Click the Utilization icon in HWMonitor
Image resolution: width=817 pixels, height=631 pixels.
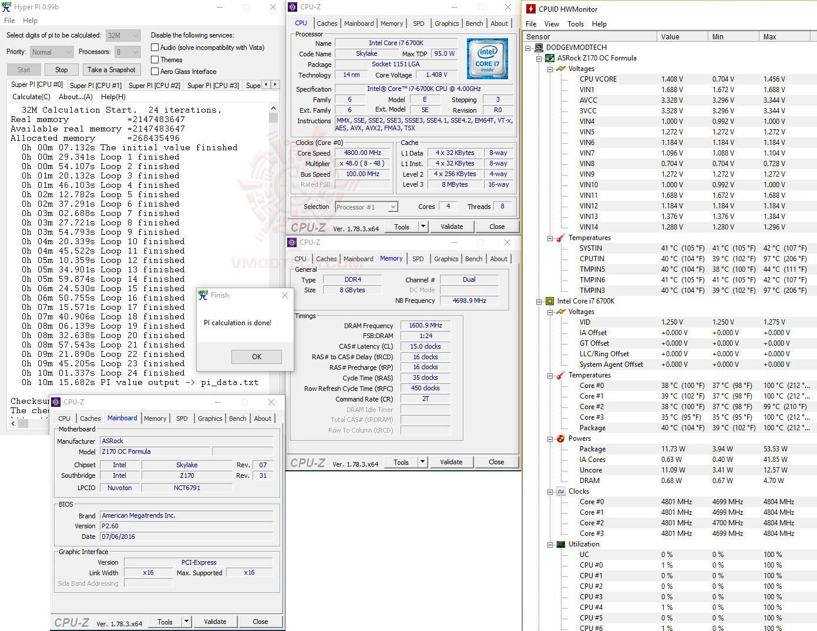click(x=561, y=544)
